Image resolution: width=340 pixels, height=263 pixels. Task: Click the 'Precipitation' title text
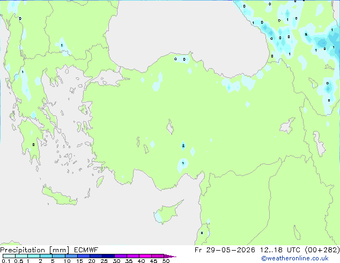pyautogui.click(x=23, y=250)
